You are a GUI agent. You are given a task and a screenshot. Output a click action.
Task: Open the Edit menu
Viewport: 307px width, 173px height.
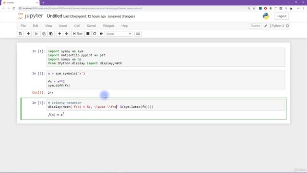(35, 26)
